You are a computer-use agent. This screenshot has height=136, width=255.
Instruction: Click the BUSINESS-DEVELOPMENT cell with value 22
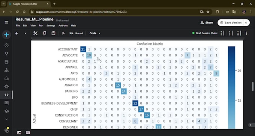pyautogui.click(x=135, y=103)
